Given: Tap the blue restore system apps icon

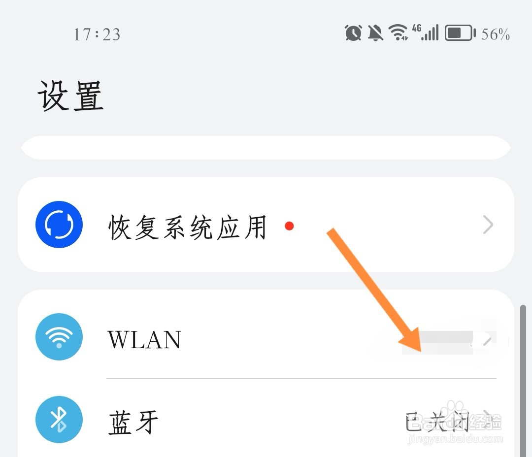Looking at the screenshot, I should 59,225.
